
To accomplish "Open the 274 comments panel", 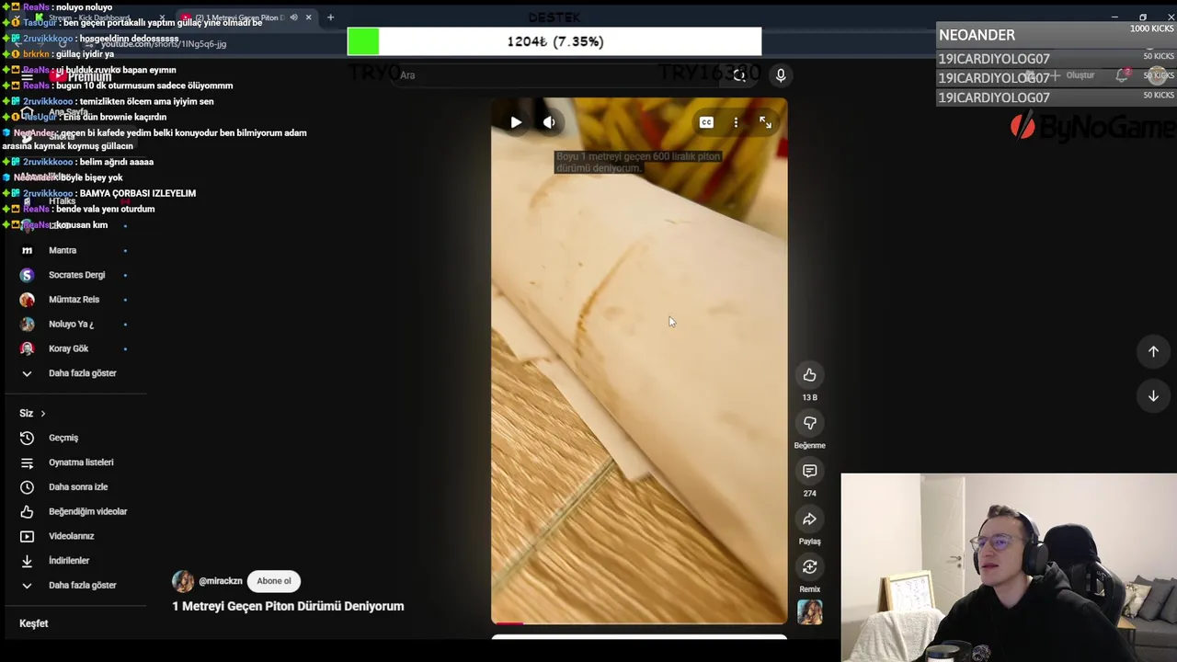I will 809,471.
